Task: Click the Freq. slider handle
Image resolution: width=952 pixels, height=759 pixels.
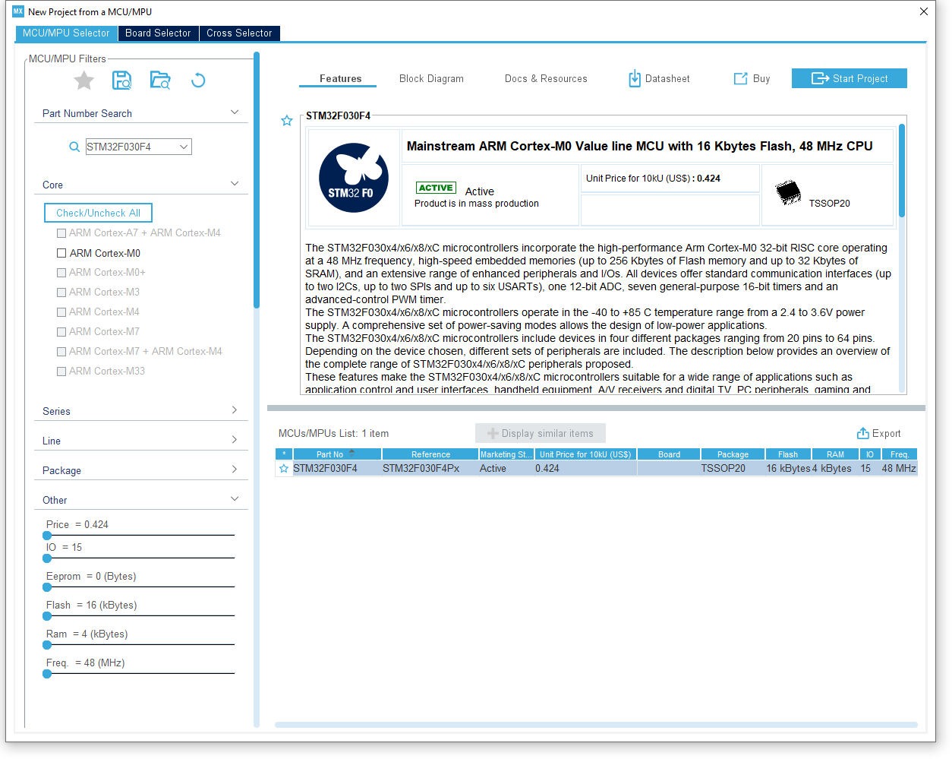Action: (x=47, y=674)
